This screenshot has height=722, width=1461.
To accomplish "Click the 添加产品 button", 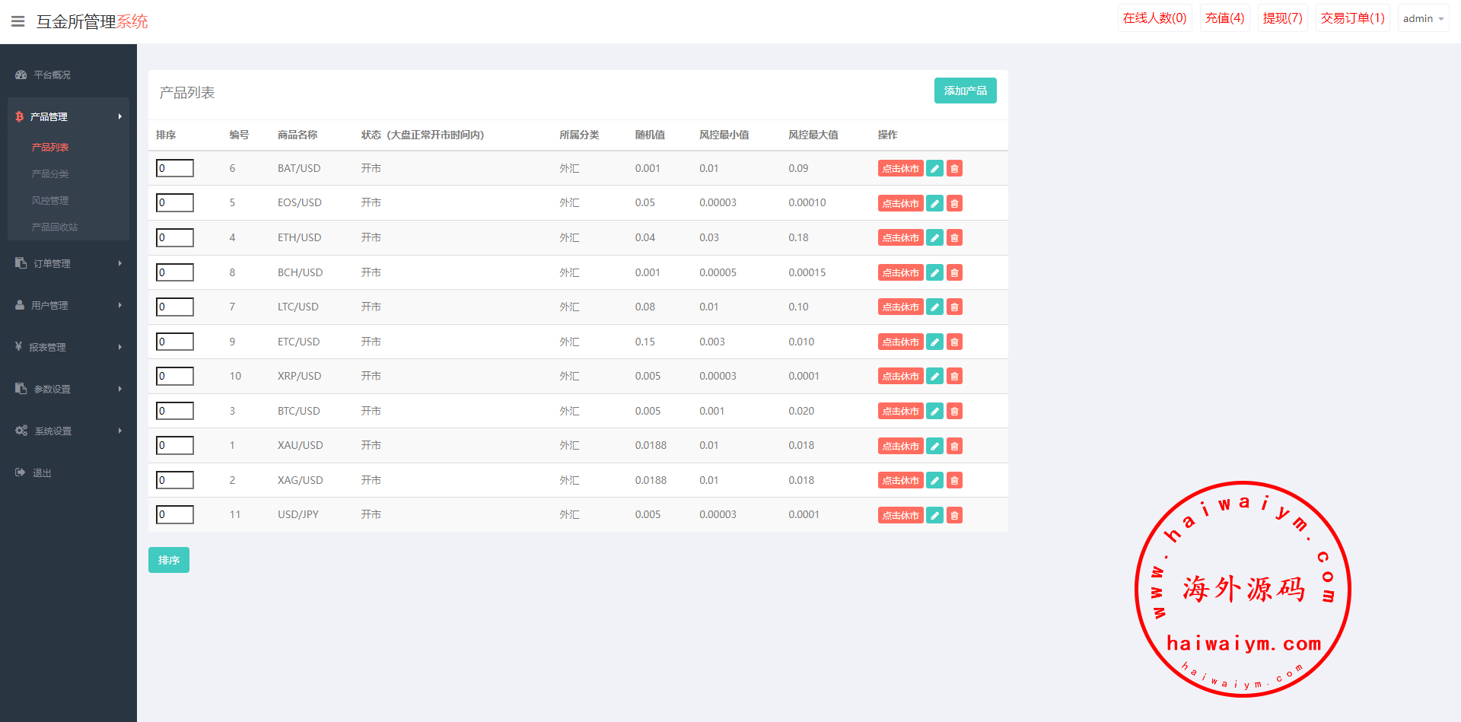I will tap(965, 91).
